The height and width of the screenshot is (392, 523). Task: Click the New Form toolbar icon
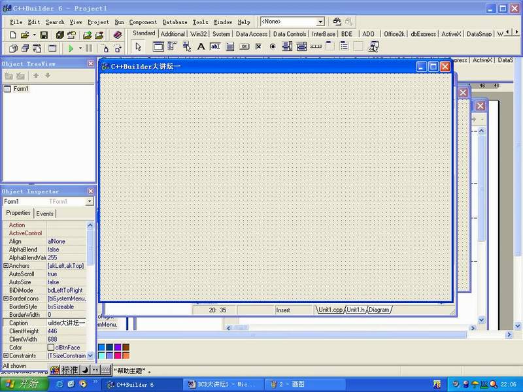coord(52,48)
